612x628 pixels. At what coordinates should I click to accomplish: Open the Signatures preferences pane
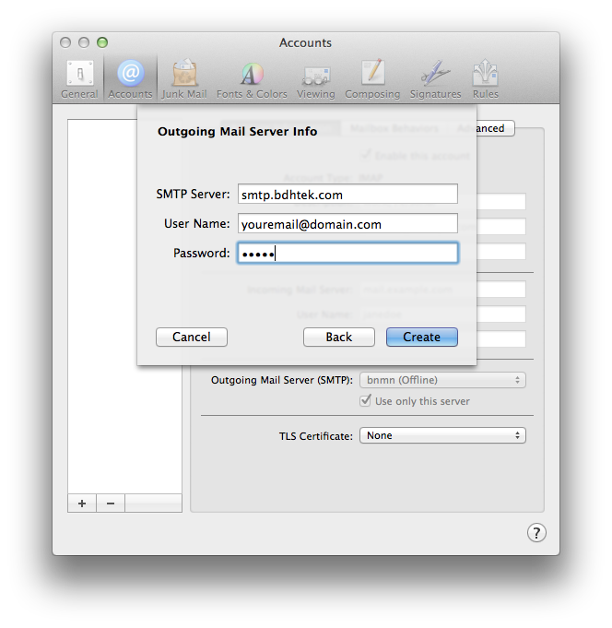pyautogui.click(x=435, y=79)
